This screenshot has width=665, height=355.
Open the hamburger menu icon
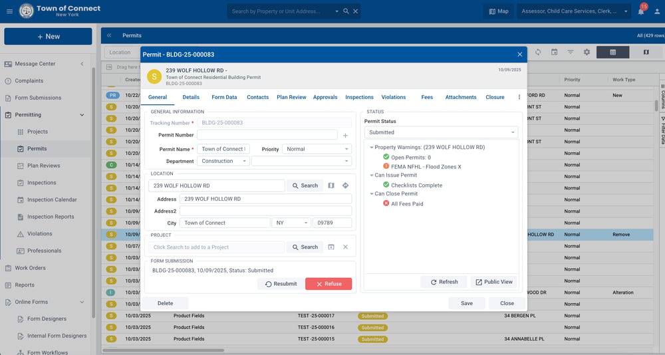pyautogui.click(x=9, y=11)
